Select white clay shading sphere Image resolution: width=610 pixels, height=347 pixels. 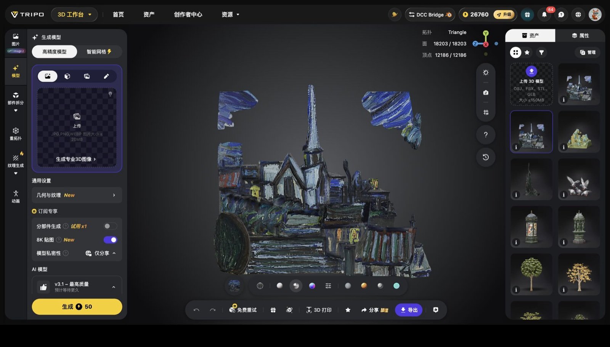(279, 286)
